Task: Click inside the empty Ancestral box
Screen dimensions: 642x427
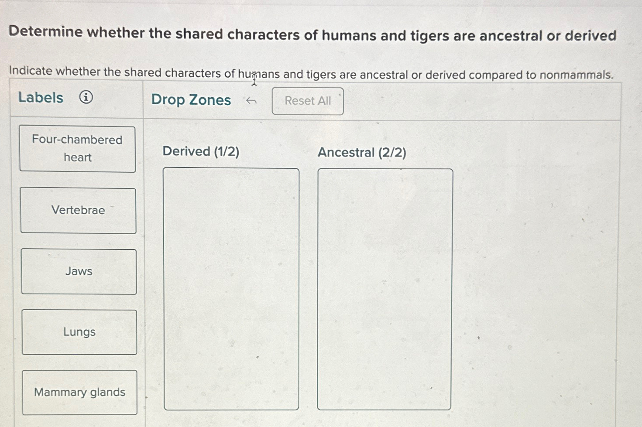Action: (x=385, y=288)
